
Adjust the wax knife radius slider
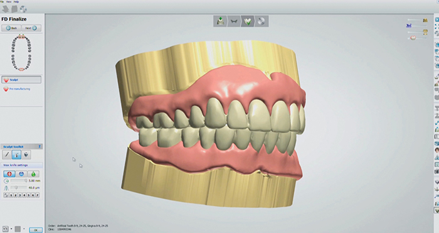[19, 181]
